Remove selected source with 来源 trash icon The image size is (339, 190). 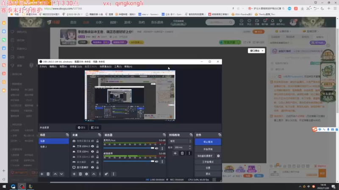tap(81, 174)
